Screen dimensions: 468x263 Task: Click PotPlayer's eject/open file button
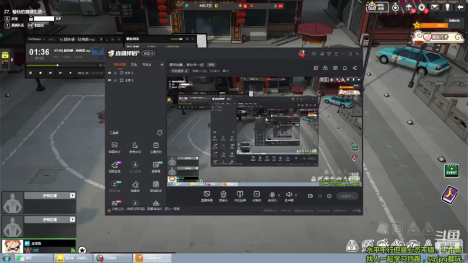pyautogui.click(x=70, y=73)
